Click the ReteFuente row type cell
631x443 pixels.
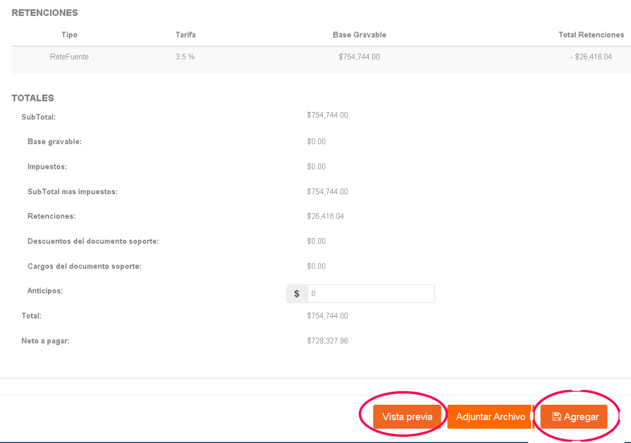point(69,57)
